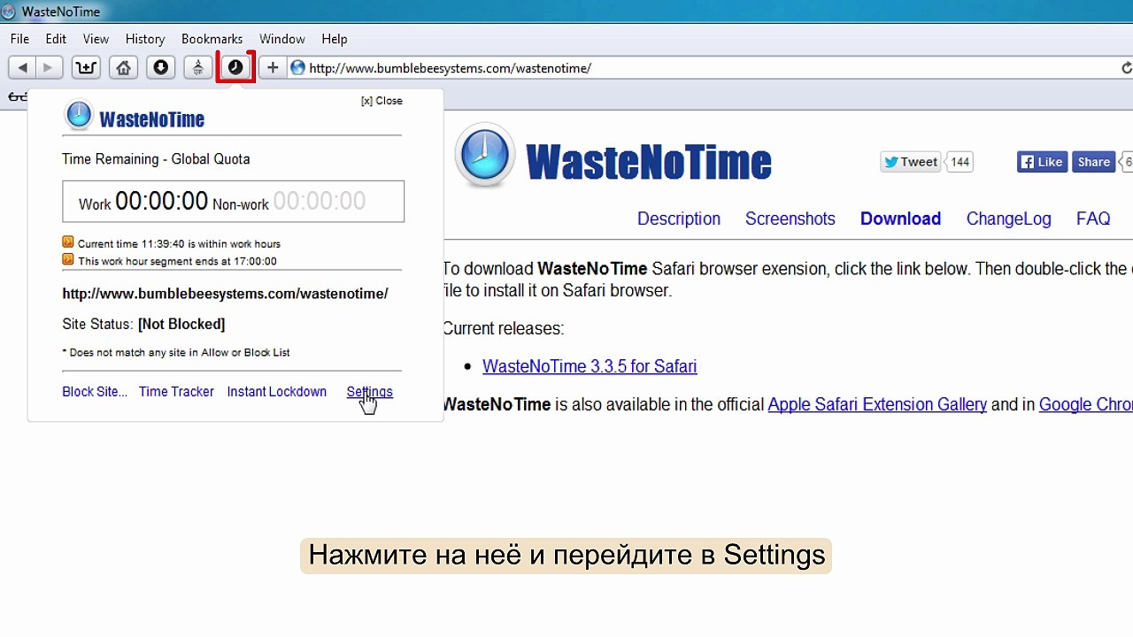Open the File menu
1133x637 pixels.
[19, 39]
